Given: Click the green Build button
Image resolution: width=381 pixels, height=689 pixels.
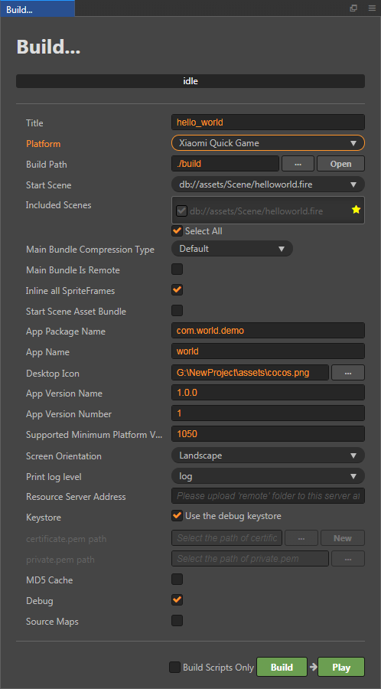Looking at the screenshot, I should pos(282,667).
